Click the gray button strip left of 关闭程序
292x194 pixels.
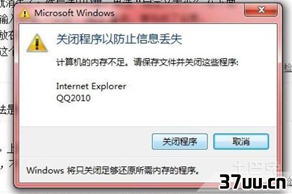click(x=86, y=142)
